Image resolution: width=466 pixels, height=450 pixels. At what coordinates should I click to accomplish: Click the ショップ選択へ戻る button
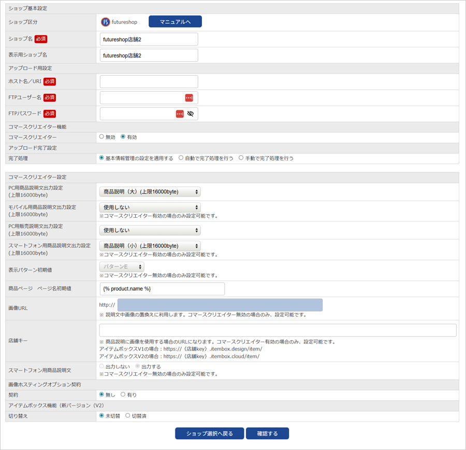209,433
